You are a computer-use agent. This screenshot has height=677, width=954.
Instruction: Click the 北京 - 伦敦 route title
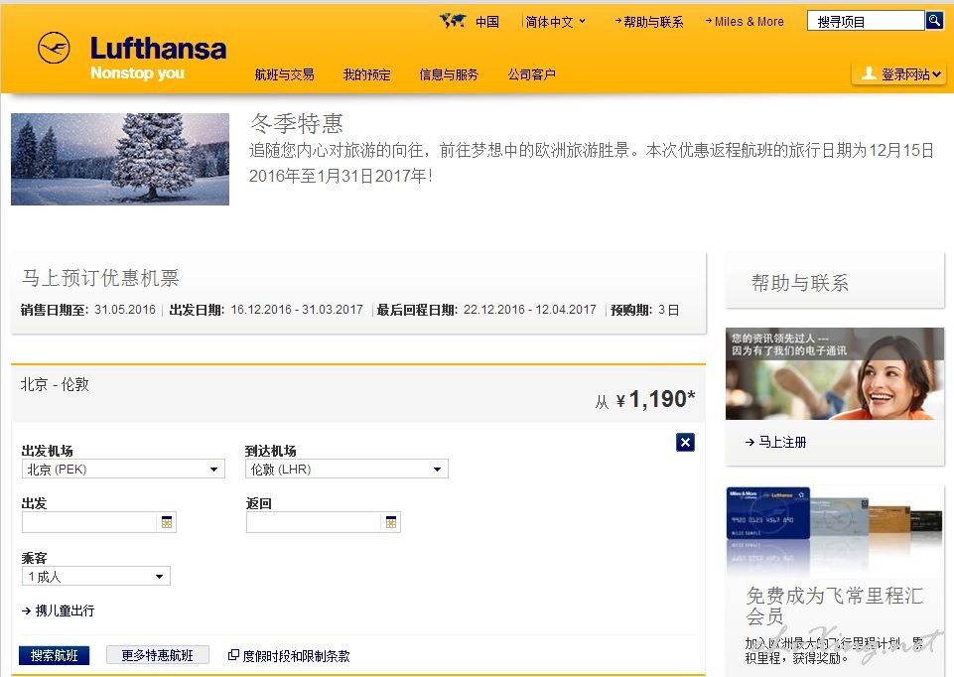click(55, 384)
